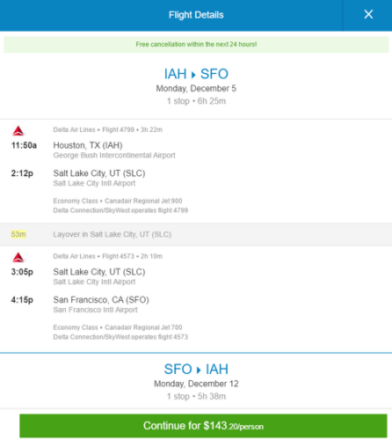392x440 pixels.
Task: Click the arrow between SFO and IAH
Action: coord(199,370)
